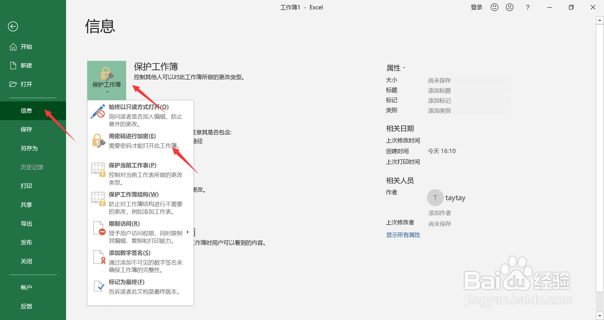Screen dimensions: 604x320
Task: Click the padlock key icon for 用密码进行加密
Action: [x=98, y=141]
